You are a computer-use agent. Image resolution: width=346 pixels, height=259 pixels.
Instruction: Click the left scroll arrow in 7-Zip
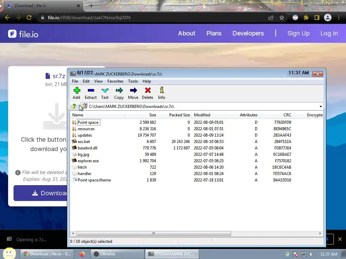pos(73,233)
